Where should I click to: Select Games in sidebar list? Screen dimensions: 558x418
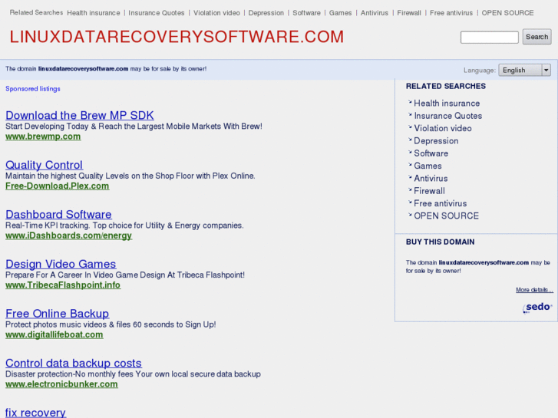pos(428,166)
